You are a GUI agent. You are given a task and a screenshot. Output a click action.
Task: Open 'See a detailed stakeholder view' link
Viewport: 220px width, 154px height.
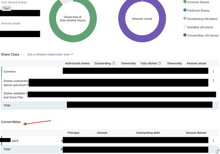click(48, 54)
